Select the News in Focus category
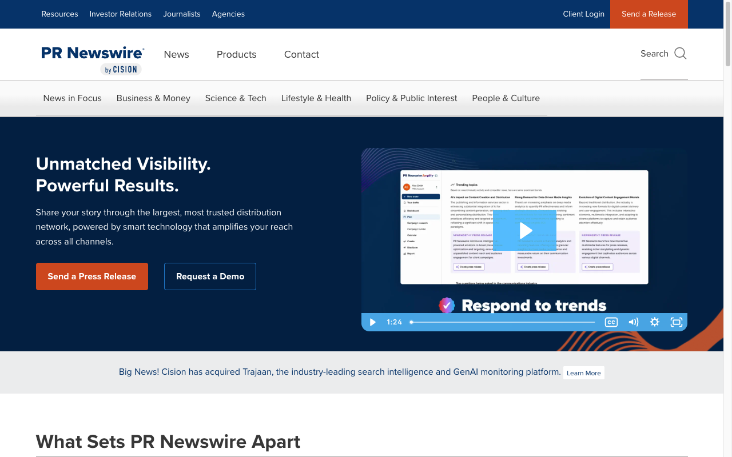Image resolution: width=732 pixels, height=457 pixels. click(72, 98)
